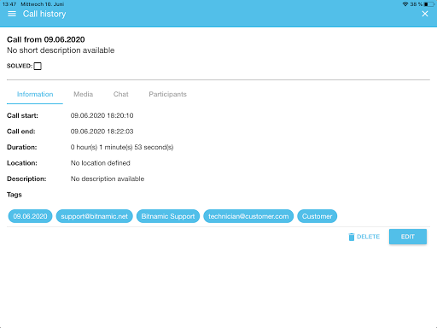The height and width of the screenshot is (328, 437).
Task: Click call start value 09.06.2020 18:20:10
Action: point(102,115)
